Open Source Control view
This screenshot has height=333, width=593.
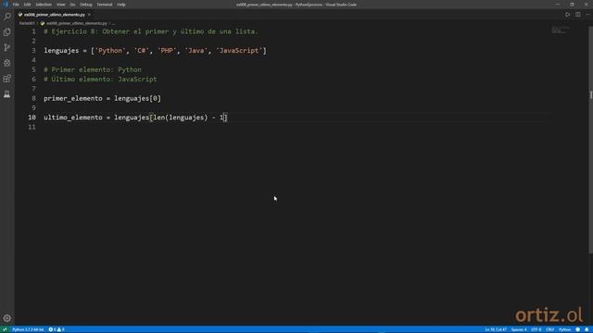click(7, 47)
